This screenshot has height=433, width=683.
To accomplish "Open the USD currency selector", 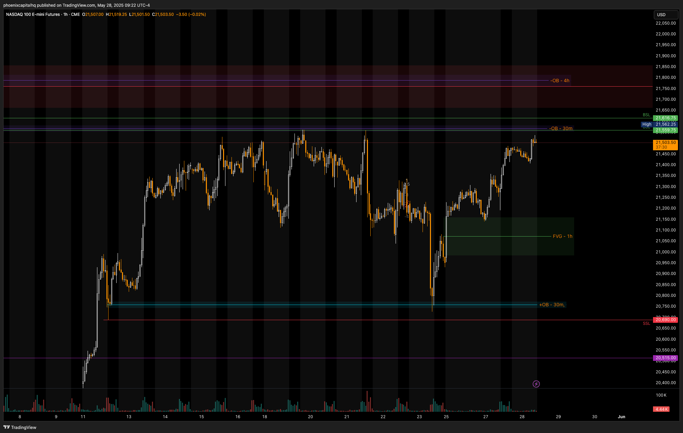I will point(665,14).
